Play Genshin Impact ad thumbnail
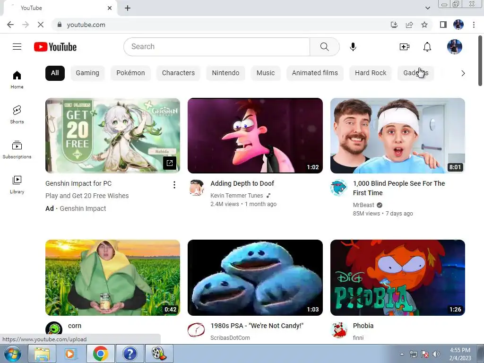The height and width of the screenshot is (363, 484). click(112, 136)
